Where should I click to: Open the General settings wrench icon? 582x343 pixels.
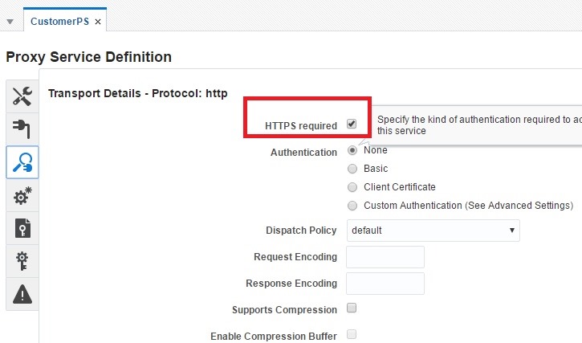pos(22,97)
